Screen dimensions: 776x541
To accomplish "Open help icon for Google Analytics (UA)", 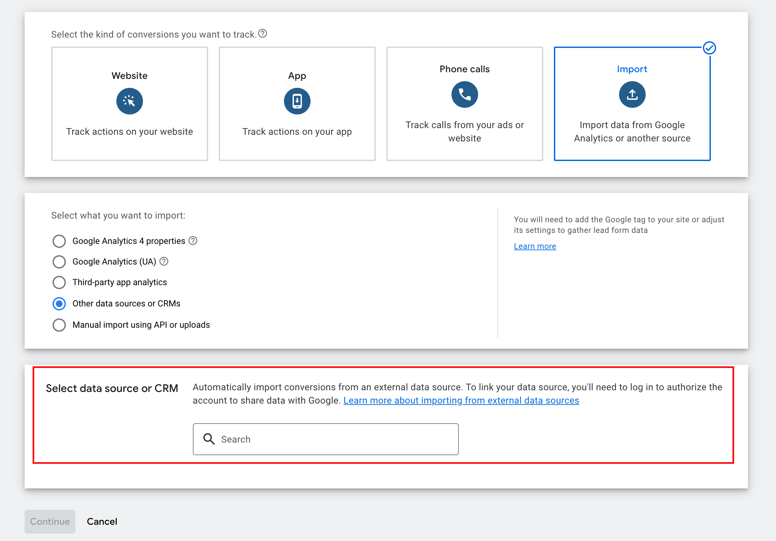I will pyautogui.click(x=164, y=262).
